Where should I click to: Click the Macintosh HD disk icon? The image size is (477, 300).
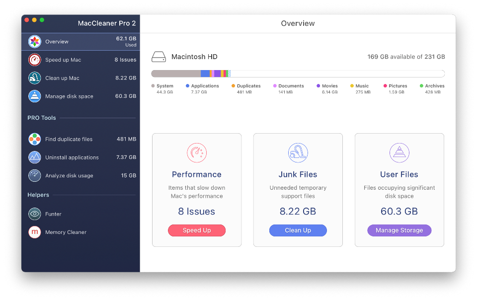(160, 57)
